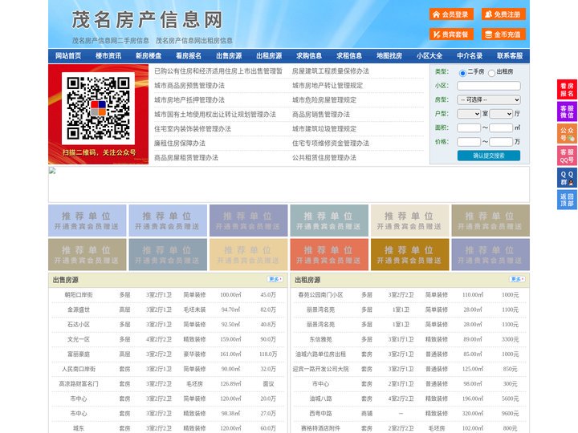The image size is (578, 433).
Task: Open the 文光一区 sale listing
Action: click(x=79, y=339)
